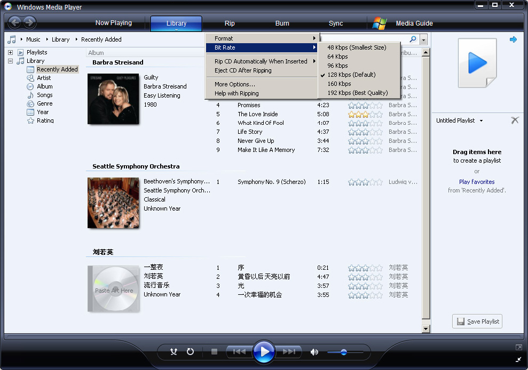Screen dimensions: 528x370
Task: Select the Guilty album cover thumbnail
Action: (x=113, y=99)
